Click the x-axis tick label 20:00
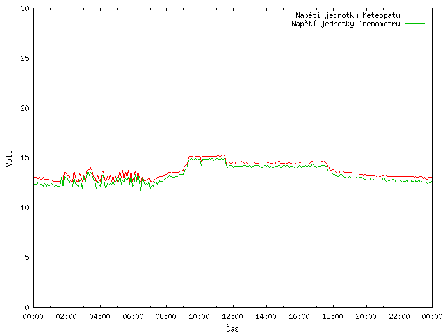This screenshot has width=445, height=333. [366, 316]
